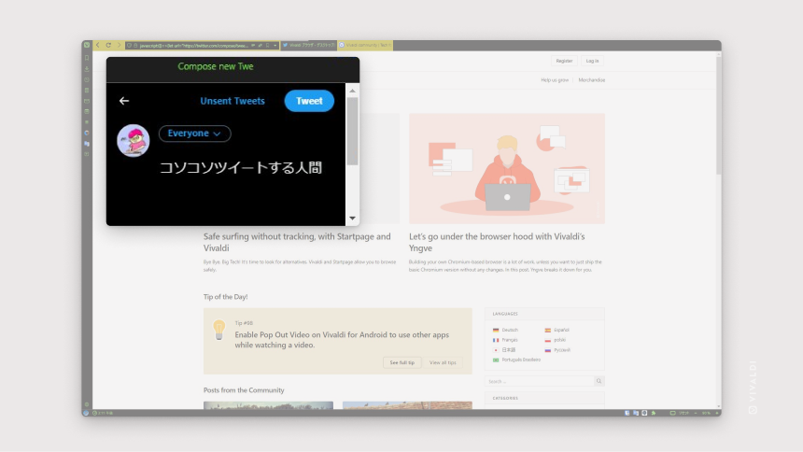The height and width of the screenshot is (452, 803).
Task: Go back with browser back arrow
Action: click(x=98, y=45)
